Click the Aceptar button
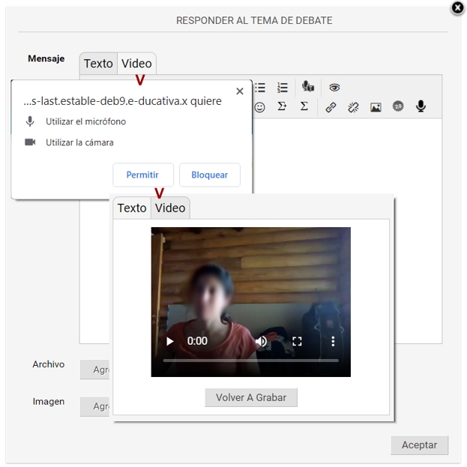The height and width of the screenshot is (467, 467). click(x=419, y=445)
